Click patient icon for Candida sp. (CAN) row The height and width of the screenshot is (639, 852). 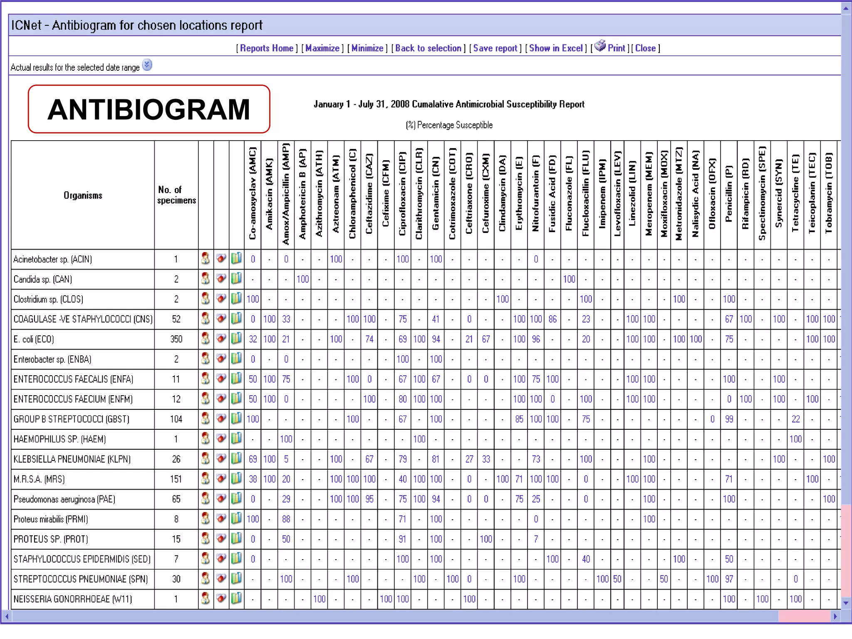pos(206,279)
